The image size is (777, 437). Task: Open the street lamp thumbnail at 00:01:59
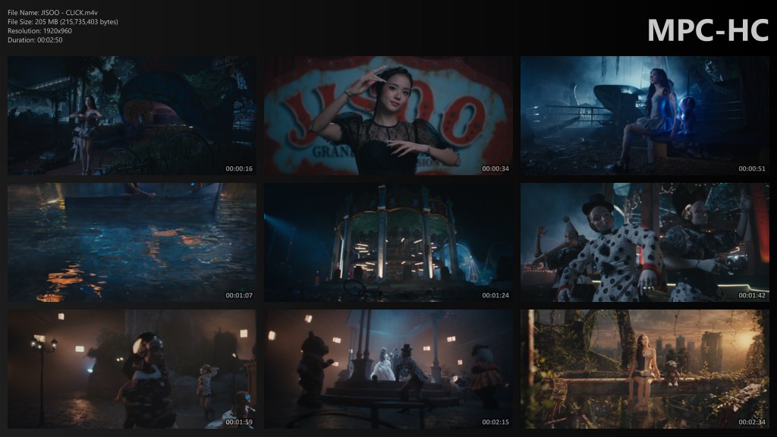tap(132, 369)
